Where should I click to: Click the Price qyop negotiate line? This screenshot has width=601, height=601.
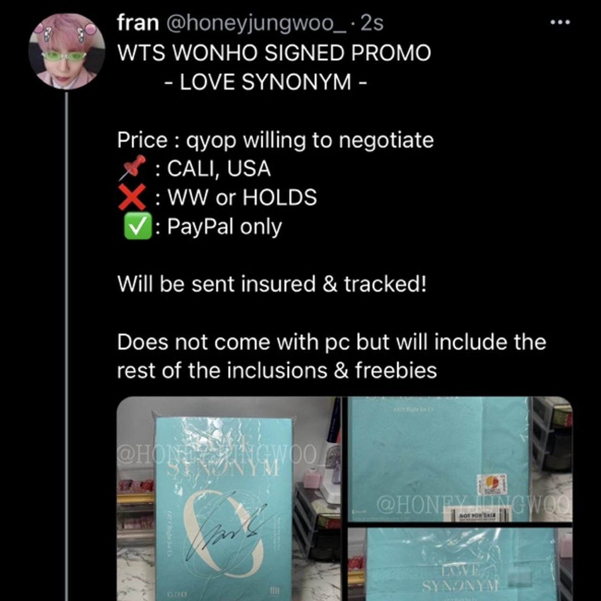[275, 140]
